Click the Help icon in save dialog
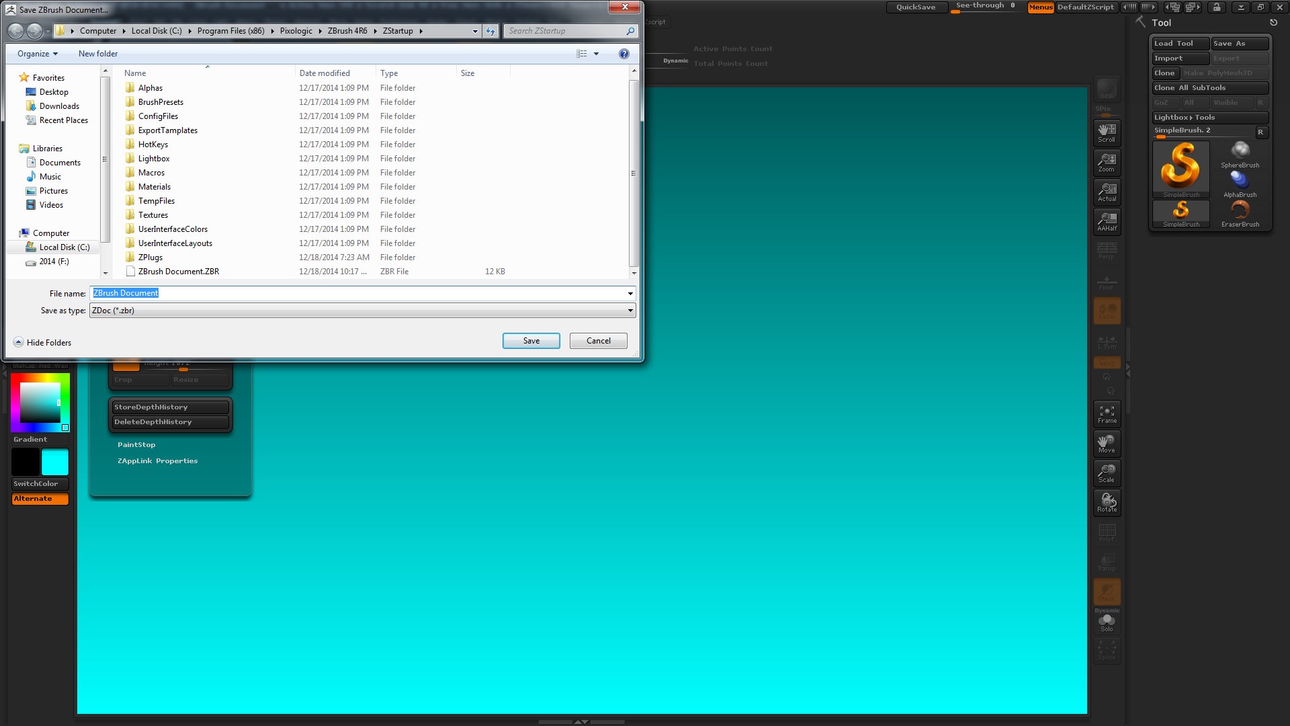Image resolution: width=1290 pixels, height=726 pixels. click(623, 54)
